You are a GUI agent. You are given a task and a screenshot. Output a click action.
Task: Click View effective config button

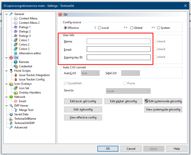click(83, 117)
